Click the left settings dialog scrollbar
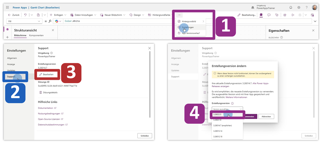Screen dimensions: 321x143 click(150, 84)
